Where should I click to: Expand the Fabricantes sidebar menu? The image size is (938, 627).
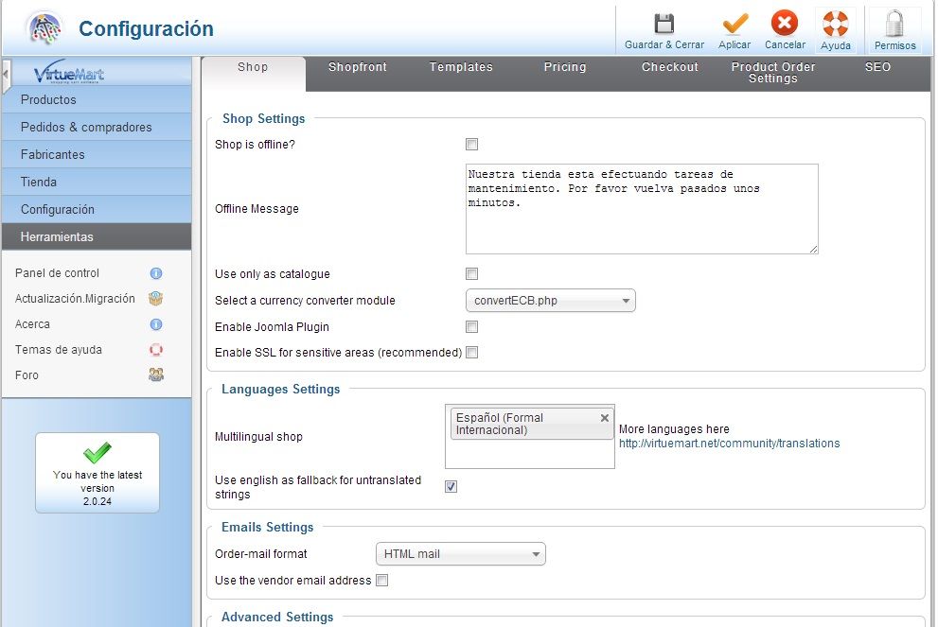[97, 155]
